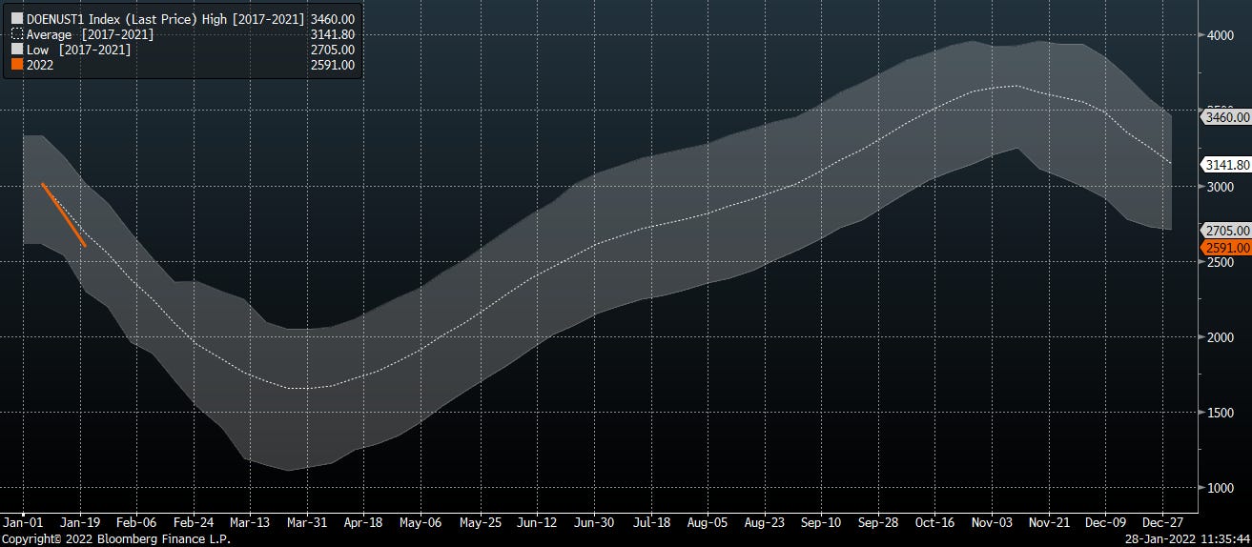Click the dotted Average legend swatch

click(17, 34)
